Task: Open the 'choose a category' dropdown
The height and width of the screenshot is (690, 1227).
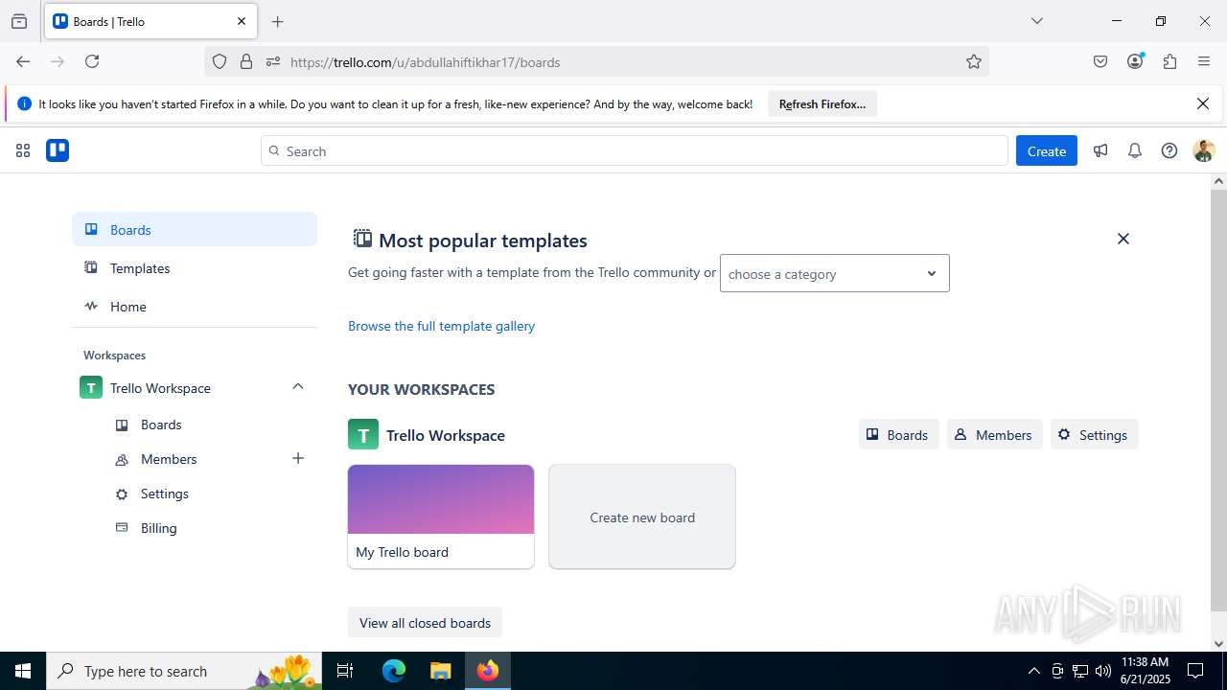Action: click(x=834, y=273)
